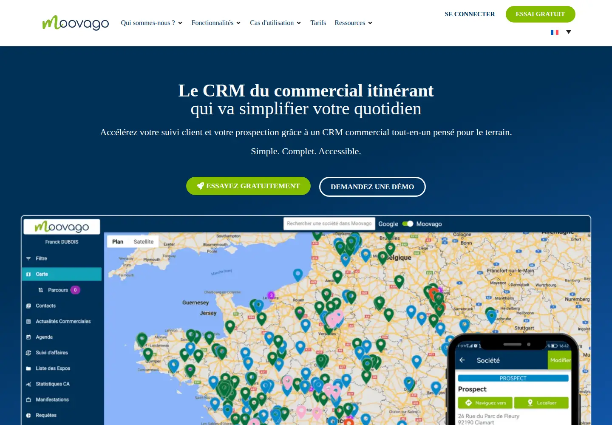
Task: Click the Suivi d'affaires icon
Action: pos(28,353)
